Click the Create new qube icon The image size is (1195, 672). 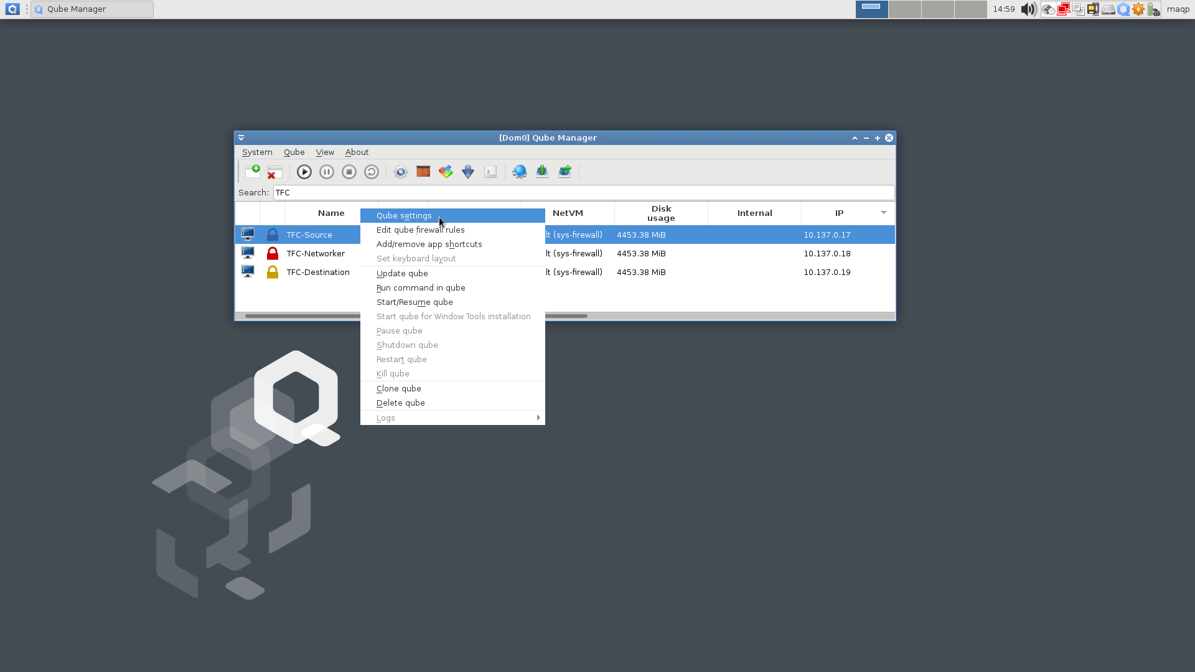(252, 172)
